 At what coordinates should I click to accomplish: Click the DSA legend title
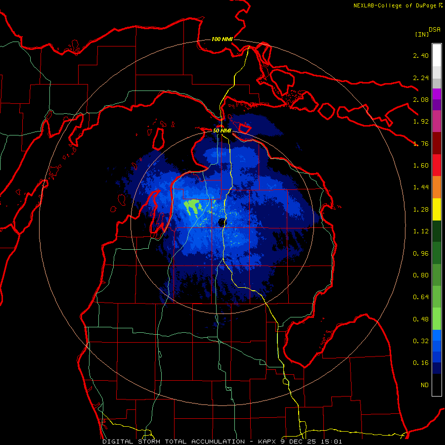435,30
